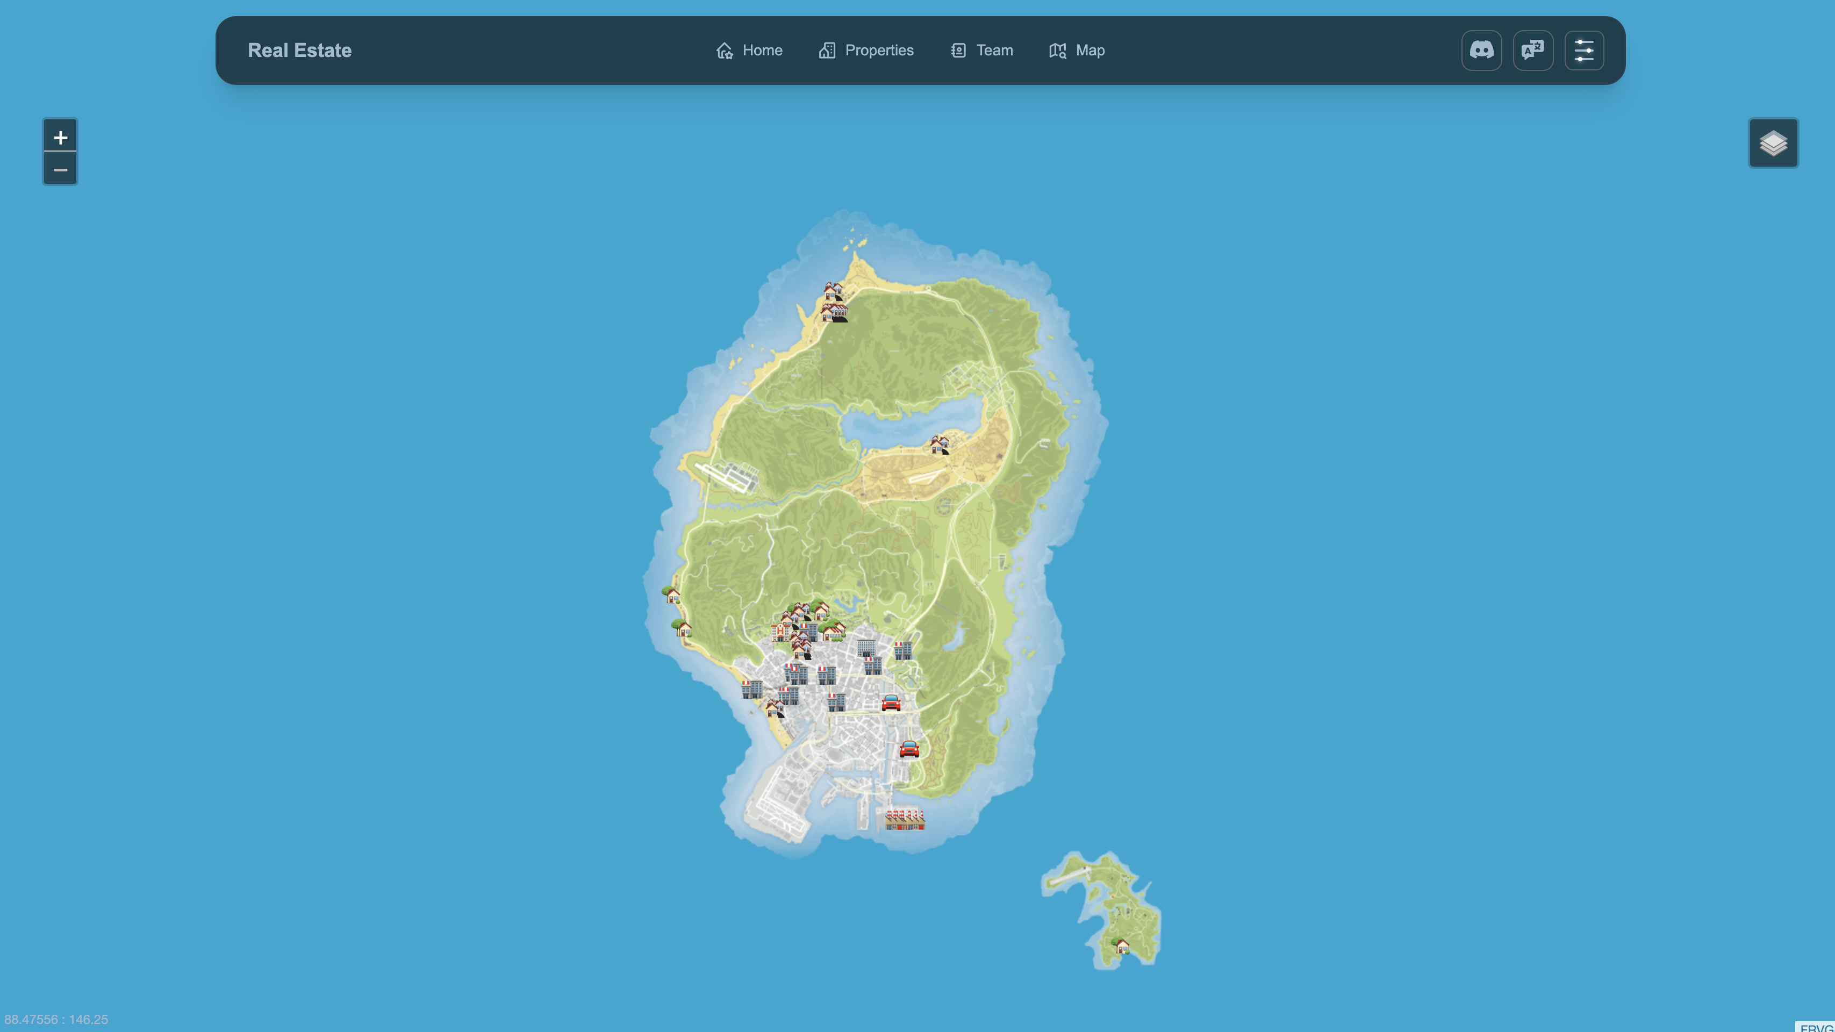
Task: Select the beachfront office building marker
Action: (751, 689)
